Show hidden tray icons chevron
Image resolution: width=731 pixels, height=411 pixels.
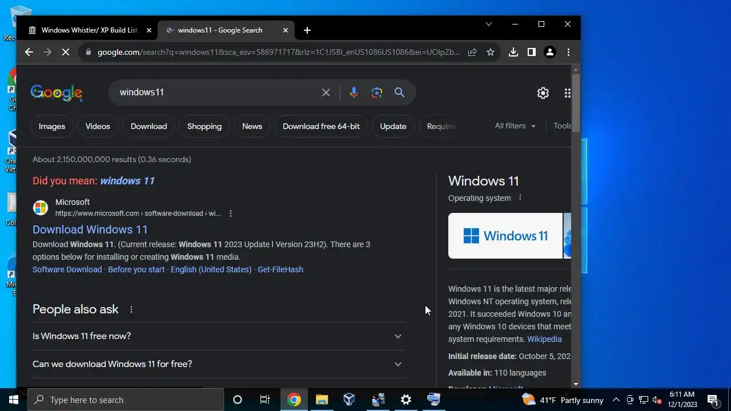pyautogui.click(x=616, y=400)
